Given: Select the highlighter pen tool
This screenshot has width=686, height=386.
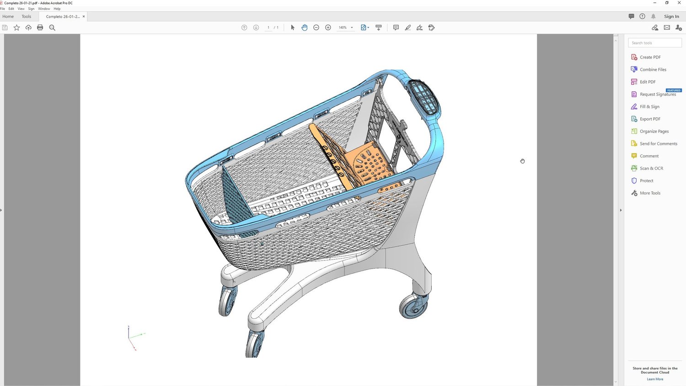Looking at the screenshot, I should [x=408, y=27].
